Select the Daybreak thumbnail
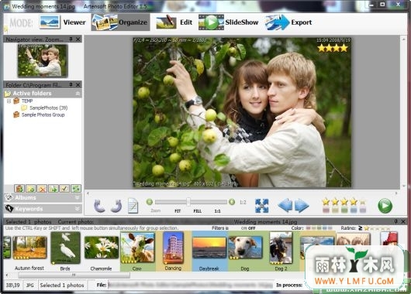411x294 pixels. [209, 248]
